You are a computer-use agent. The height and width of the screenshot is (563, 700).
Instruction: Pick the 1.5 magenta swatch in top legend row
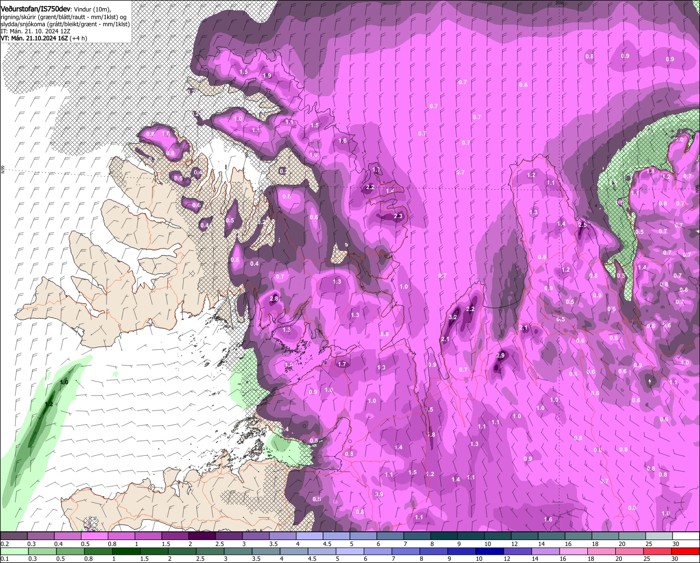[x=175, y=536]
